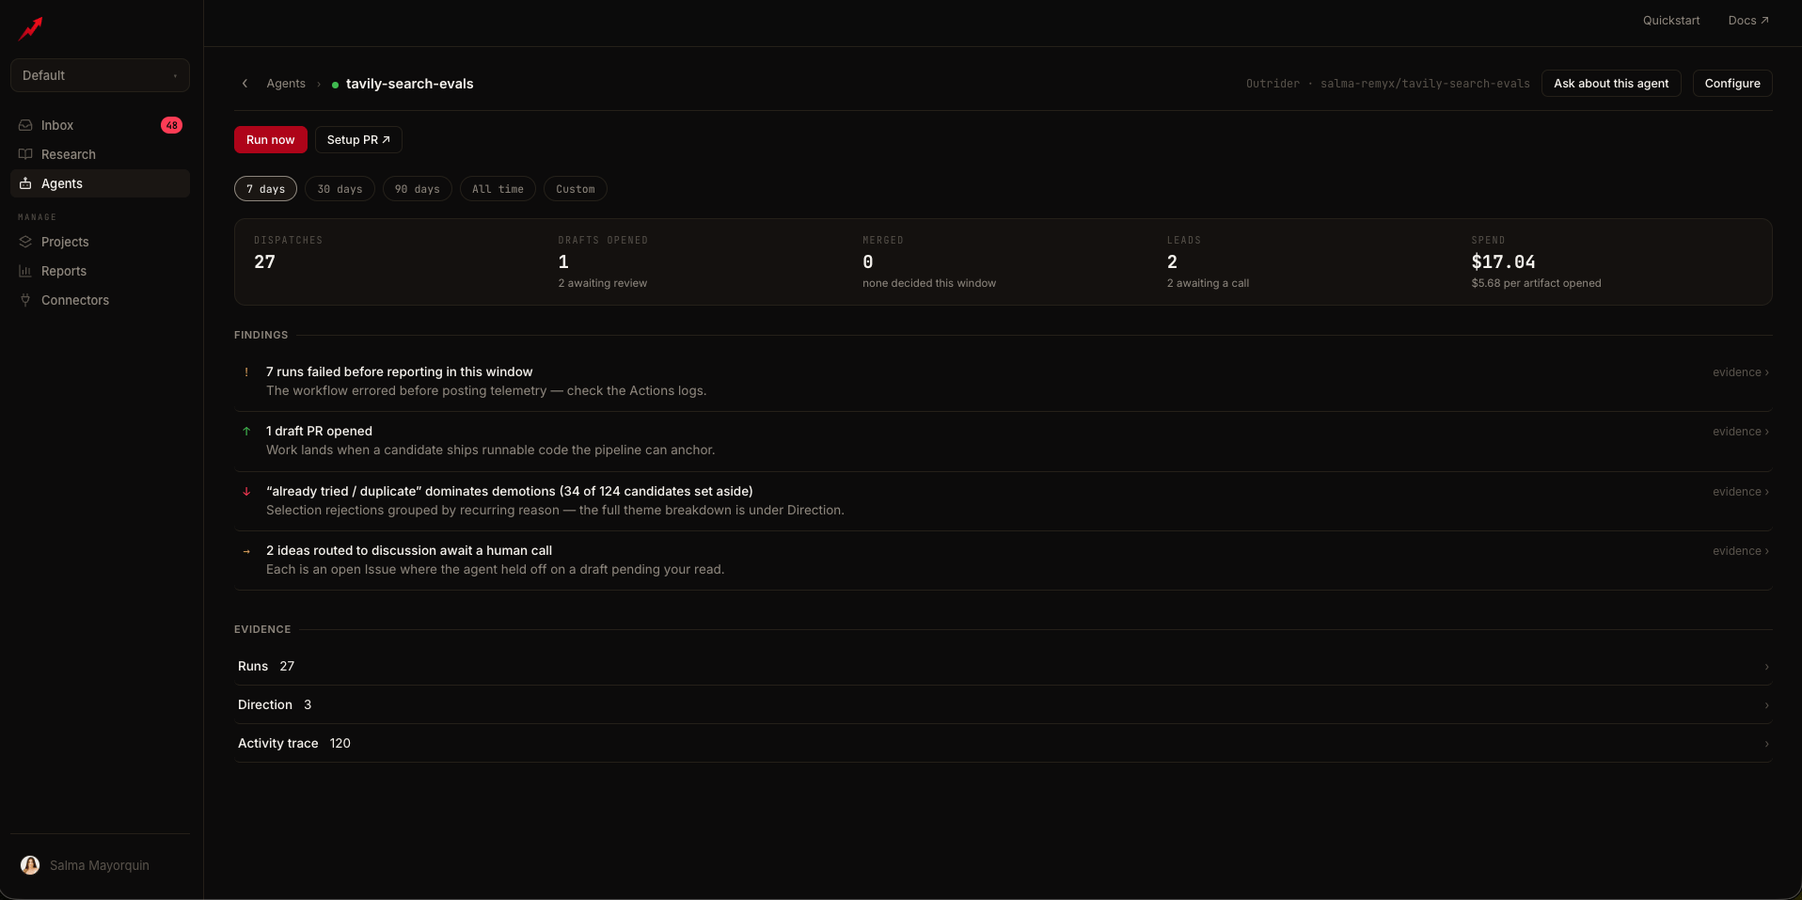Open evidence for already tried duplicate finding

point(1740,492)
